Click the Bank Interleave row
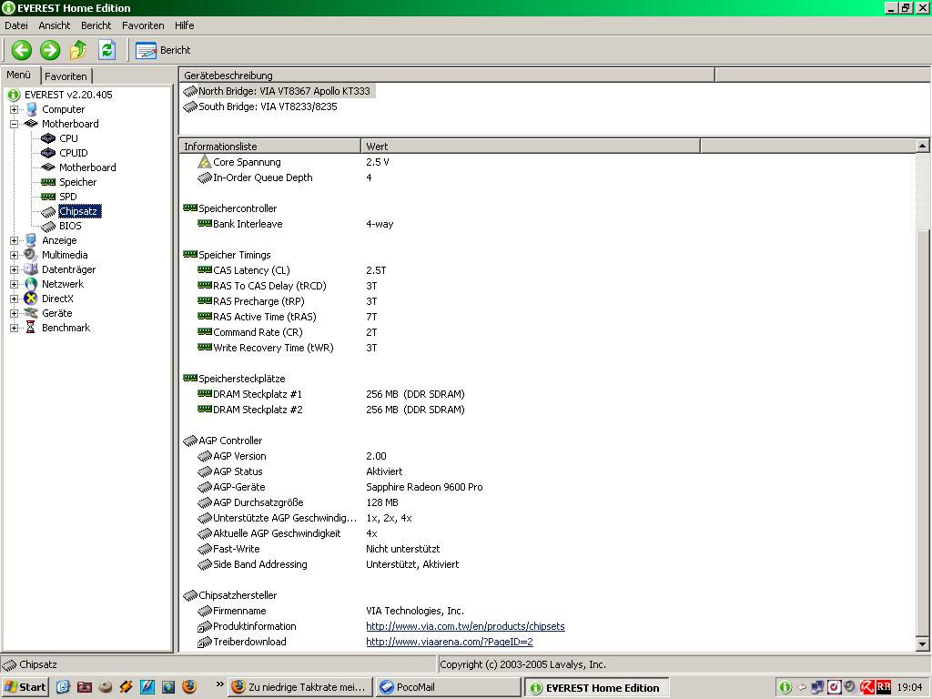 click(x=547, y=224)
